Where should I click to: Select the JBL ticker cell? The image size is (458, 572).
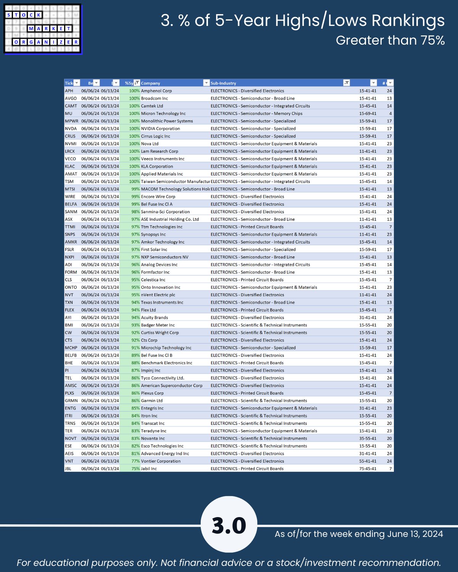(68, 469)
